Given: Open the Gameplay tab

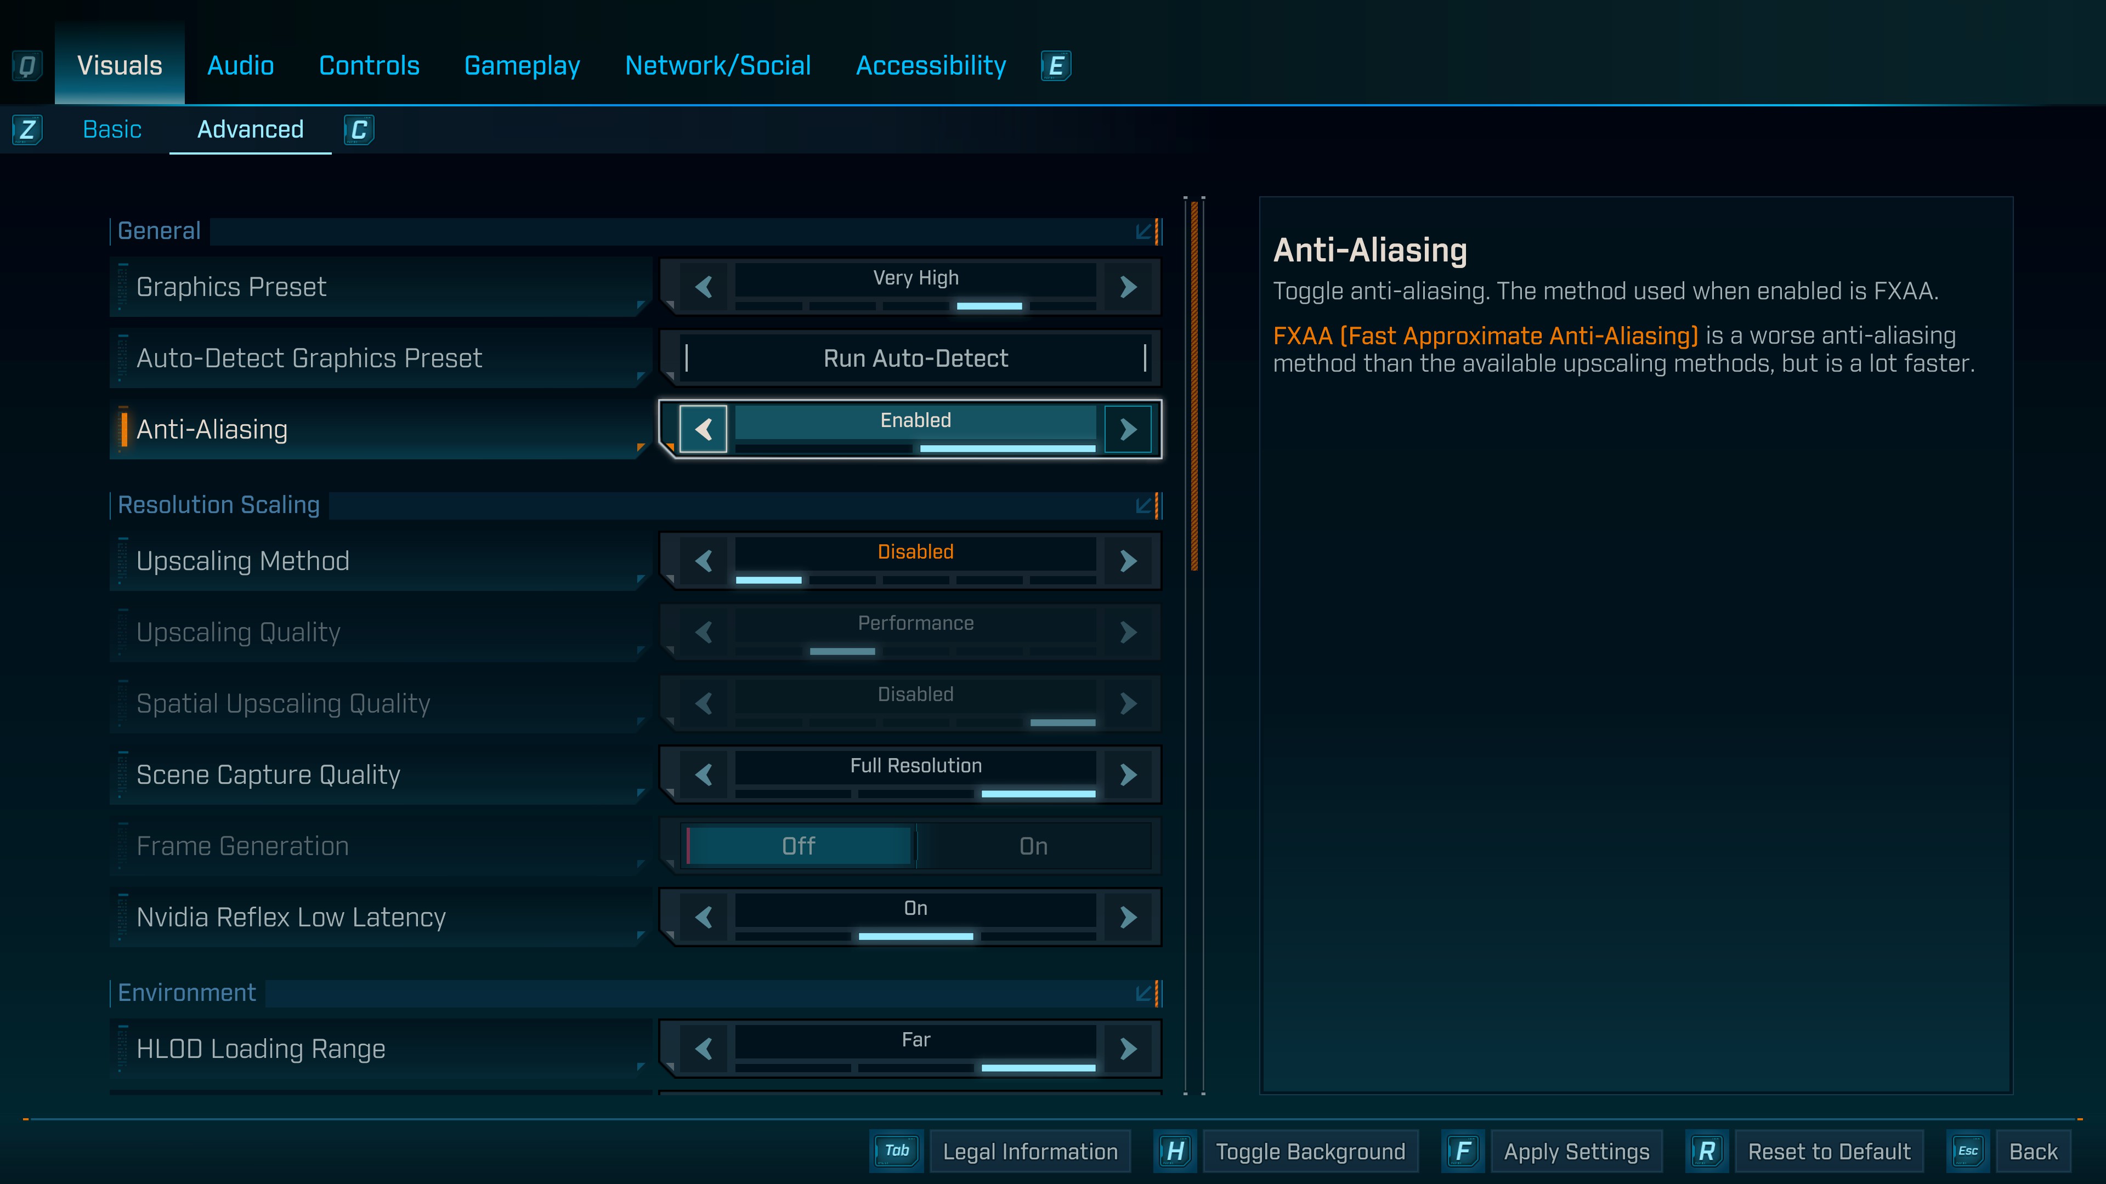Looking at the screenshot, I should tap(522, 65).
